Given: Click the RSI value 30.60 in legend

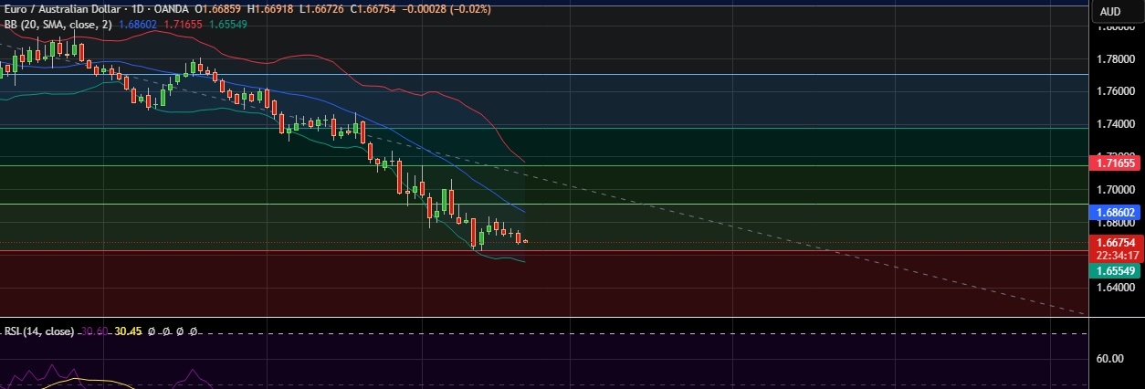Looking at the screenshot, I should point(94,331).
